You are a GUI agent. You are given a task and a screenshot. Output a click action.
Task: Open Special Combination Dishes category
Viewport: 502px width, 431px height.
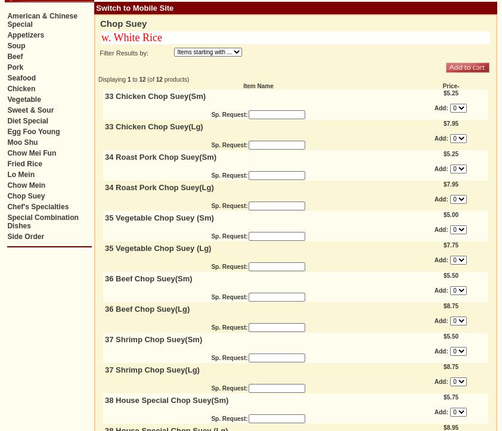42,222
